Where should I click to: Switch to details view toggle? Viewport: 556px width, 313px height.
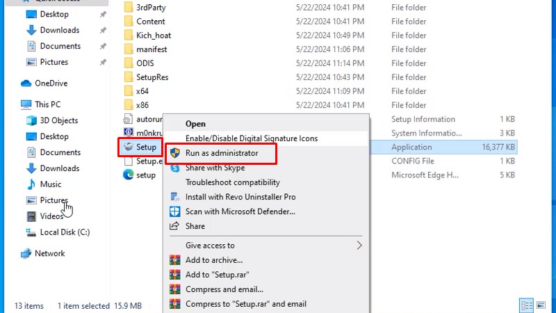[528, 305]
